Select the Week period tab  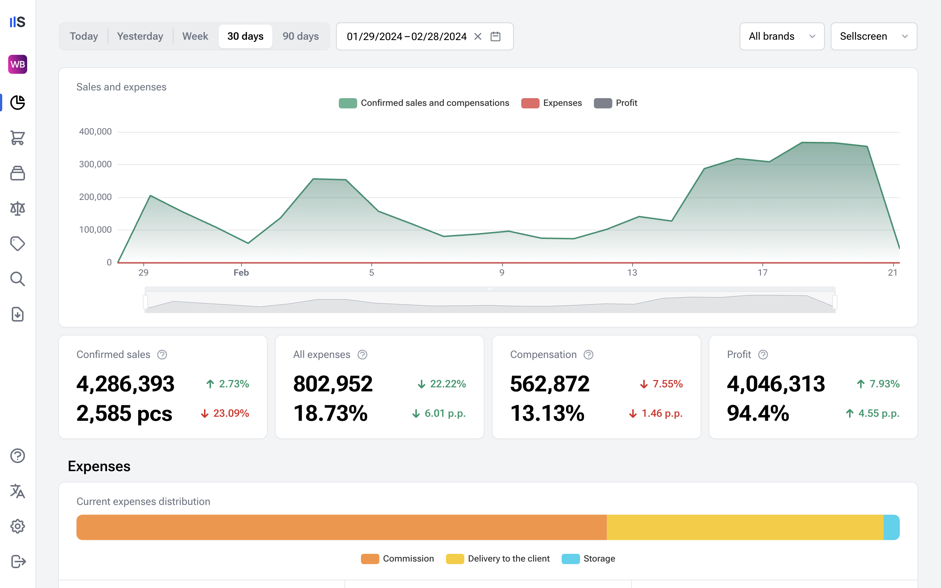[x=195, y=36]
